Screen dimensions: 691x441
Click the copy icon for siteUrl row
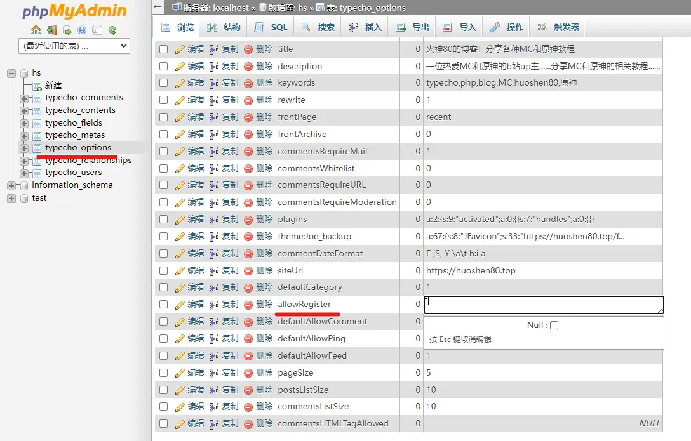pyautogui.click(x=214, y=270)
